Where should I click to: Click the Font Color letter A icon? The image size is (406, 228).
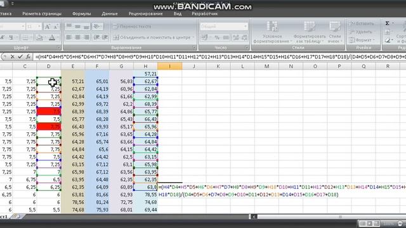pos(52,38)
